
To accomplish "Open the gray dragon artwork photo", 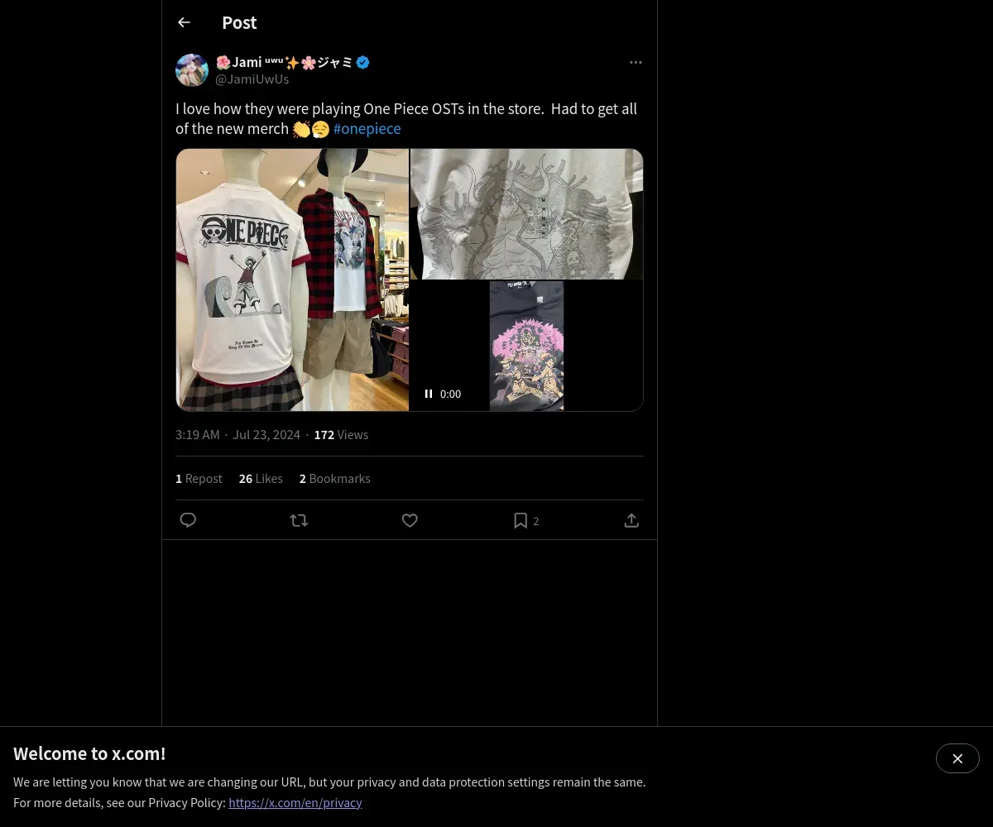I will 526,214.
